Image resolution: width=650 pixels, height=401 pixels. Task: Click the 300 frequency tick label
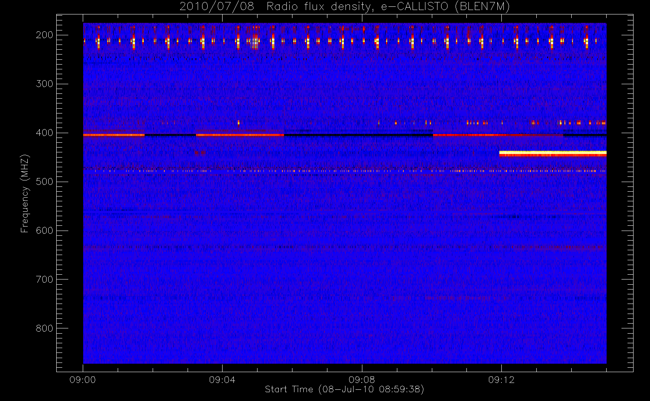pos(45,84)
